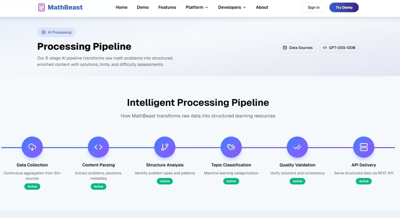Click the Active badge under Content Parsing
Viewport: 400px width, 218px height.
98,187
